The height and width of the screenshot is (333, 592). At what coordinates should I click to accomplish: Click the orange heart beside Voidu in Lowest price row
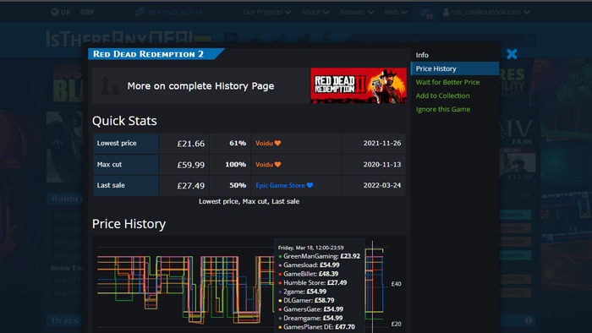(x=278, y=144)
